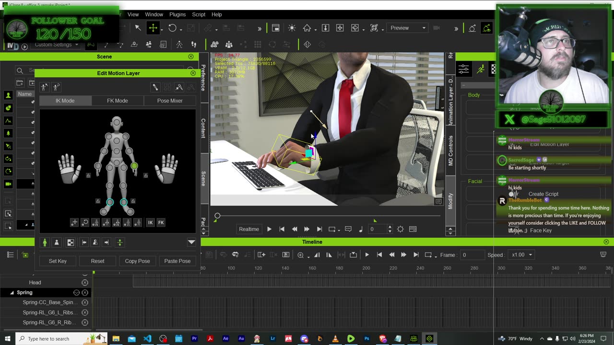Image resolution: width=614 pixels, height=345 pixels.
Task: Open the Edit Motion Layer runner icon
Action: [481, 69]
